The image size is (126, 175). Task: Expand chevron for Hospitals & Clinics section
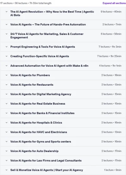click(7, 123)
